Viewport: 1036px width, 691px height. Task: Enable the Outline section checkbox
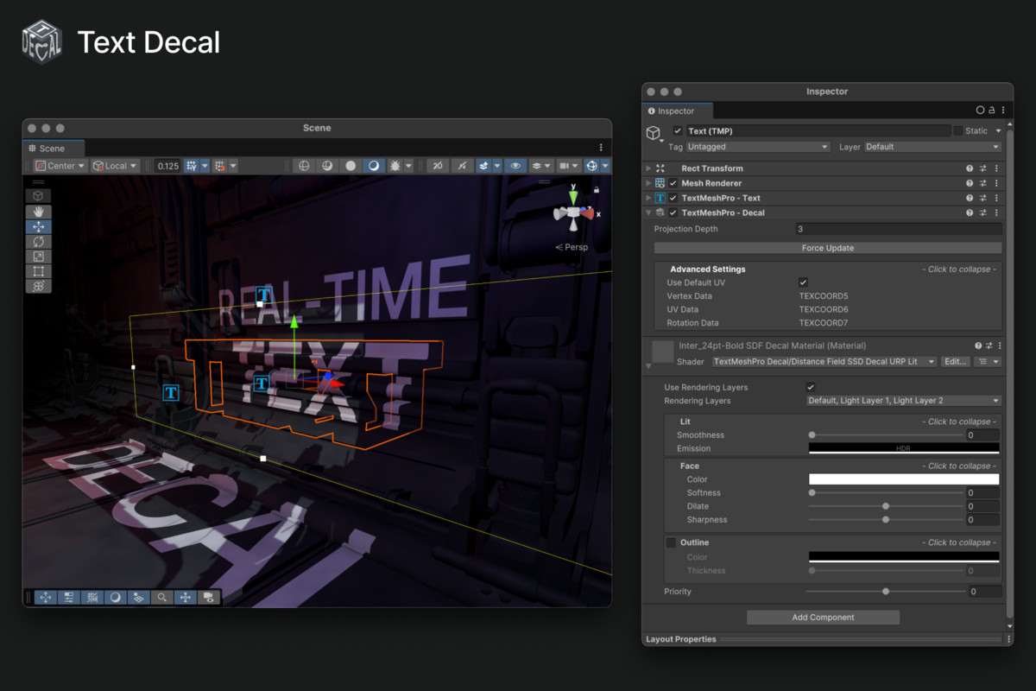click(670, 542)
